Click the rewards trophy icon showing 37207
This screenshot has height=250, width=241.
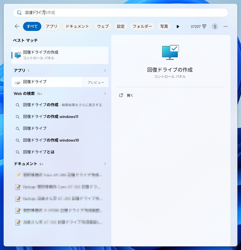click(204, 26)
